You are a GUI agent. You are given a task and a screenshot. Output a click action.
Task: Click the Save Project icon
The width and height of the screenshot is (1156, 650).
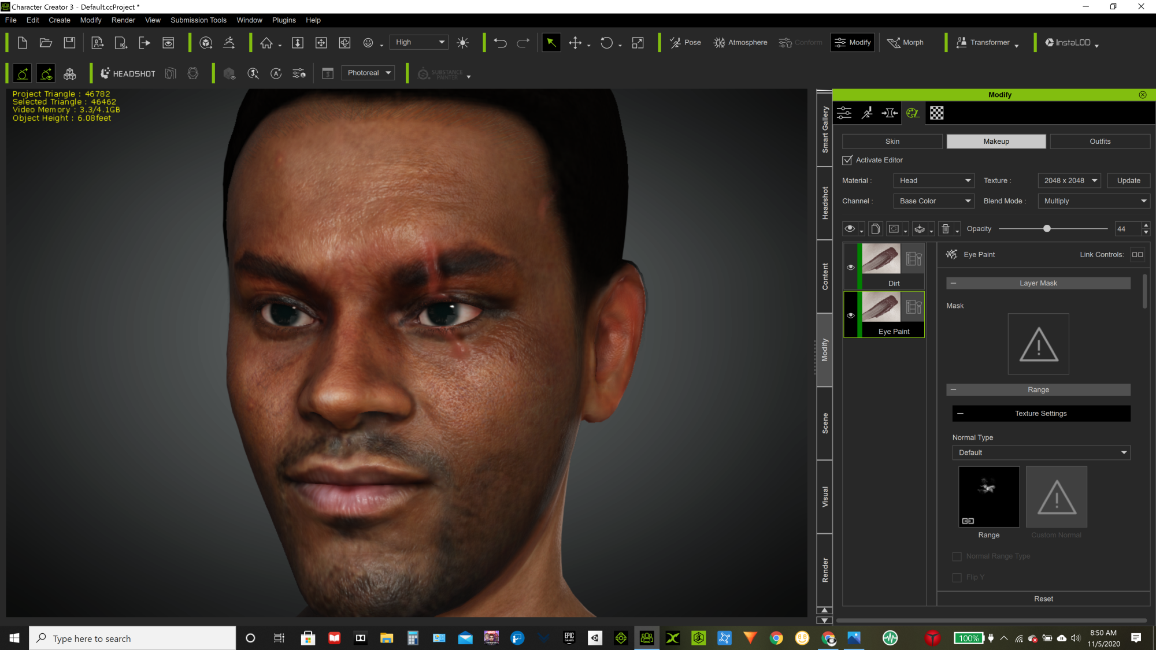69,43
